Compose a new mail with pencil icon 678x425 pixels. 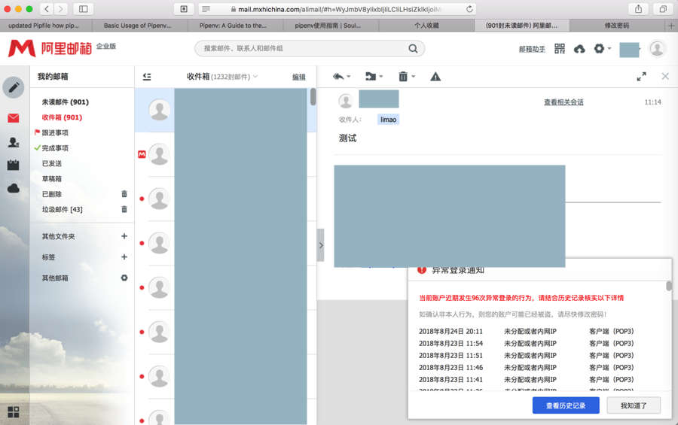(x=14, y=87)
